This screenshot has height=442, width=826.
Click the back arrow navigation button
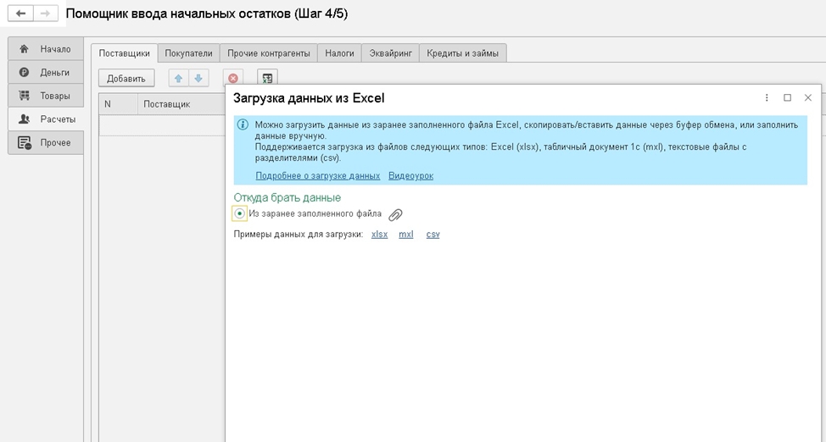(20, 14)
